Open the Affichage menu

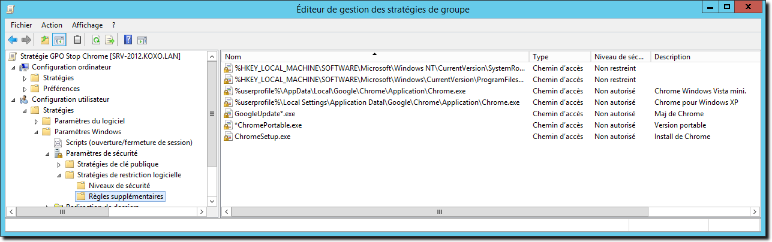(87, 25)
